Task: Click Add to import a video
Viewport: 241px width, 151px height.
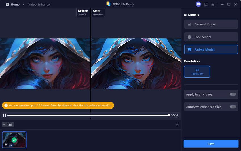Action: click(x=8, y=125)
